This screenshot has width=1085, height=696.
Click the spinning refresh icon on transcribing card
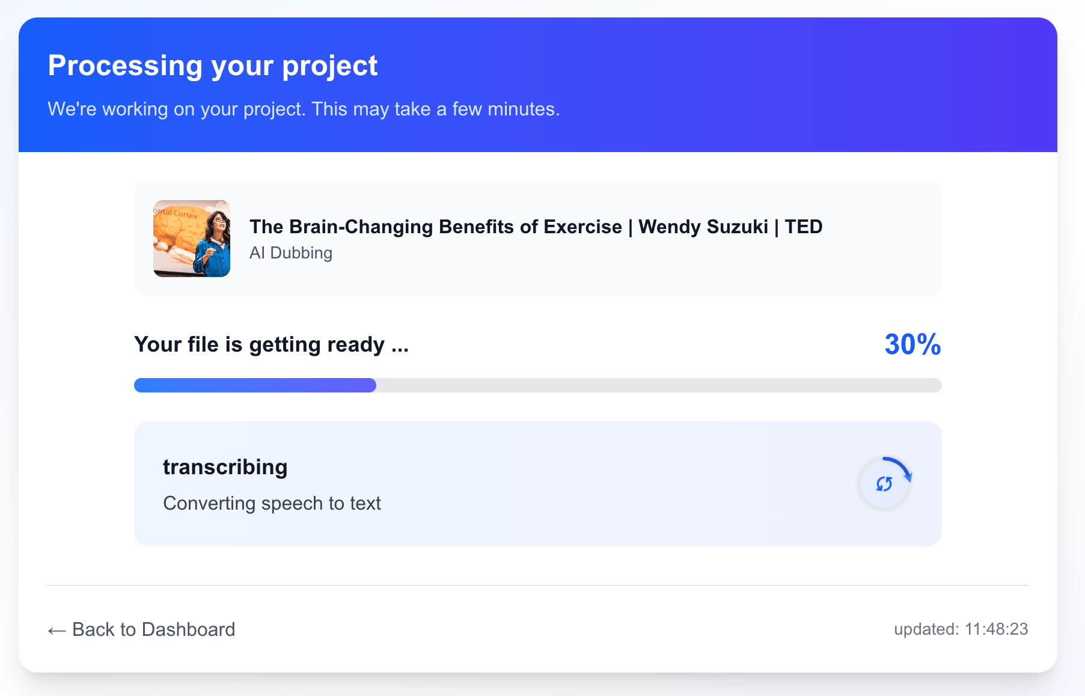point(884,483)
